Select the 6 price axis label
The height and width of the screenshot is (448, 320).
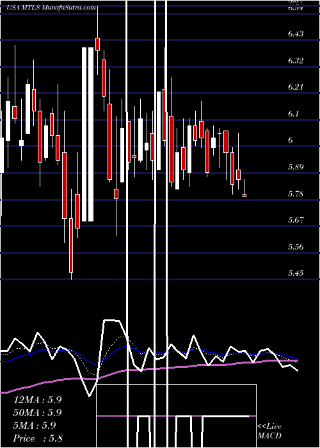pyautogui.click(x=290, y=140)
